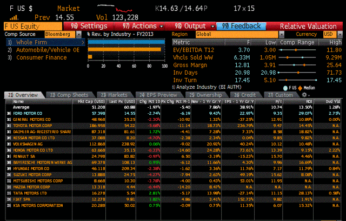Click MAZDA MOTOR CORP row name

point(31,187)
